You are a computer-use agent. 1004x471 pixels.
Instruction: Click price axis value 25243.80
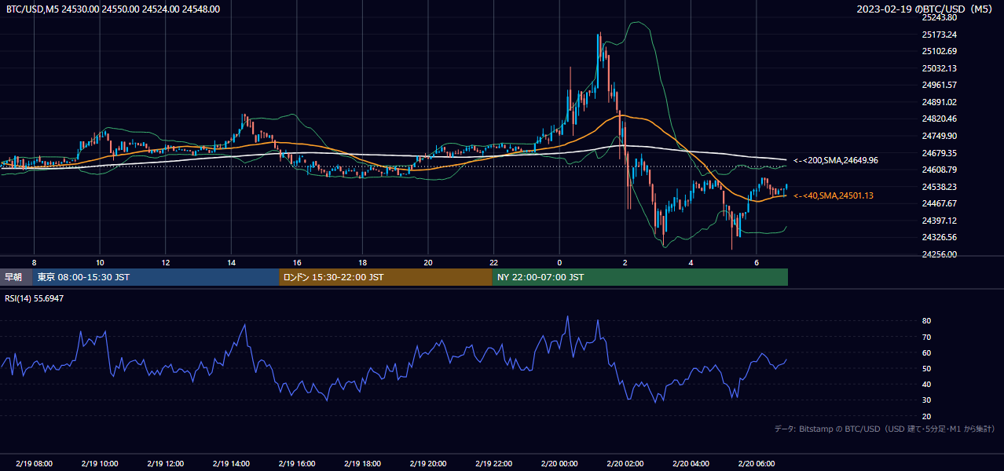point(940,17)
